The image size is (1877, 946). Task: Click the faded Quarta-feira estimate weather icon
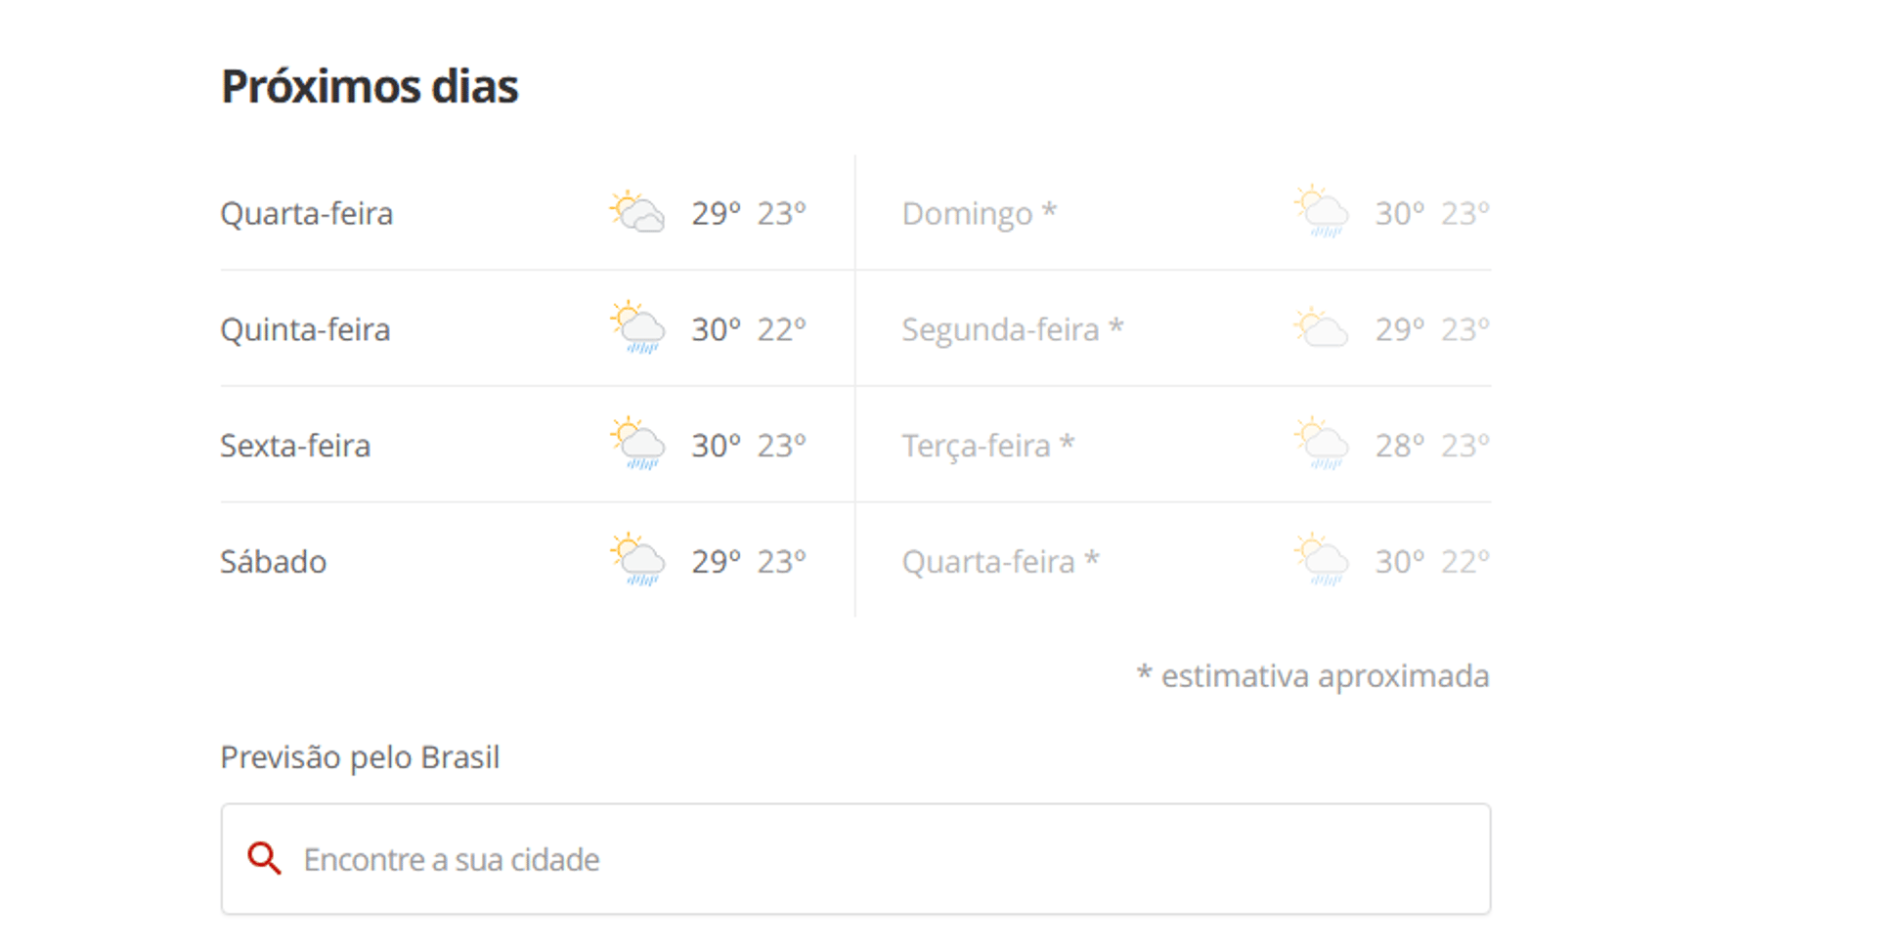pyautogui.click(x=1322, y=561)
